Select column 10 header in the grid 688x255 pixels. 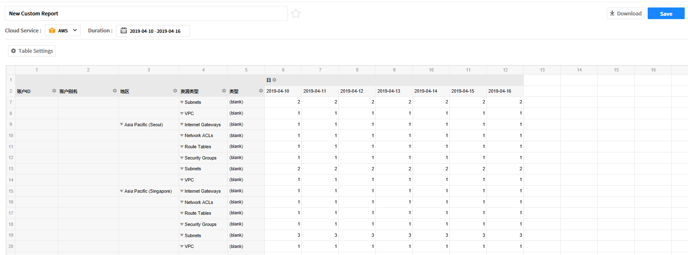[x=431, y=70]
